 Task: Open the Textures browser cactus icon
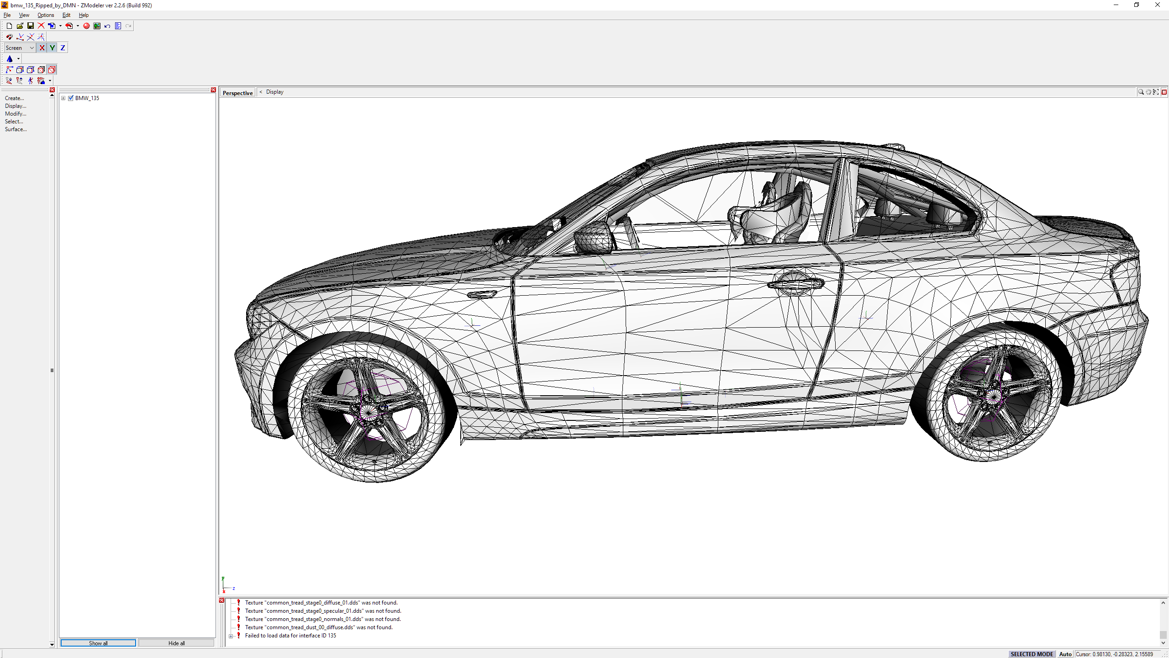(97, 26)
